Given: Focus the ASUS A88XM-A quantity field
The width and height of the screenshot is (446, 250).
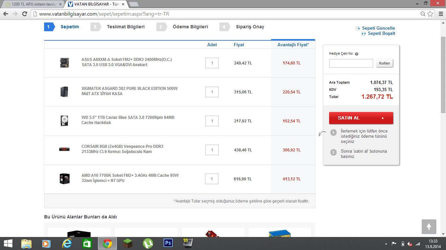Looking at the screenshot, I should (212, 63).
